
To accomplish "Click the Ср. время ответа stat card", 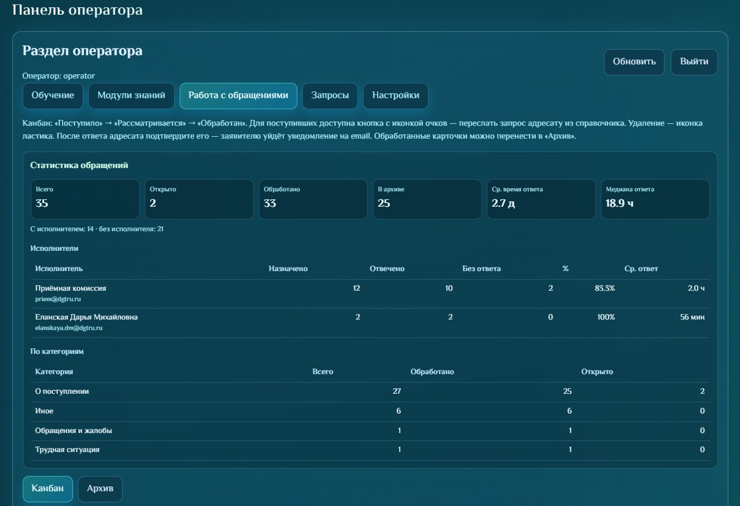I will 541,199.
